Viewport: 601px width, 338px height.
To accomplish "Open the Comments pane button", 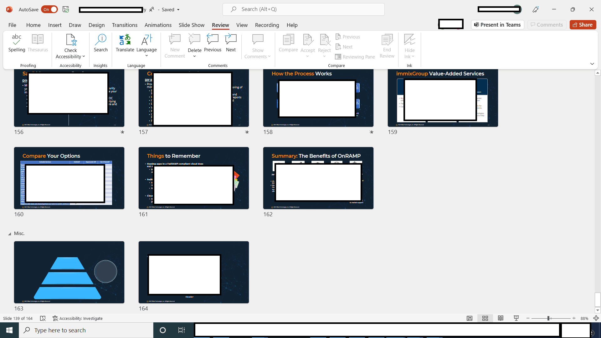I will [x=547, y=25].
